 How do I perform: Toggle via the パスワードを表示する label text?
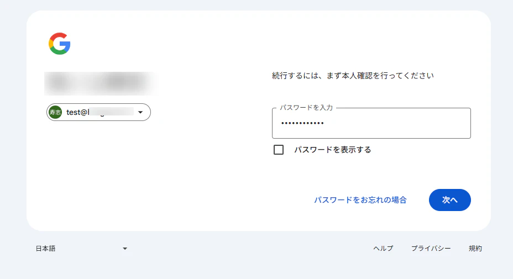click(332, 150)
